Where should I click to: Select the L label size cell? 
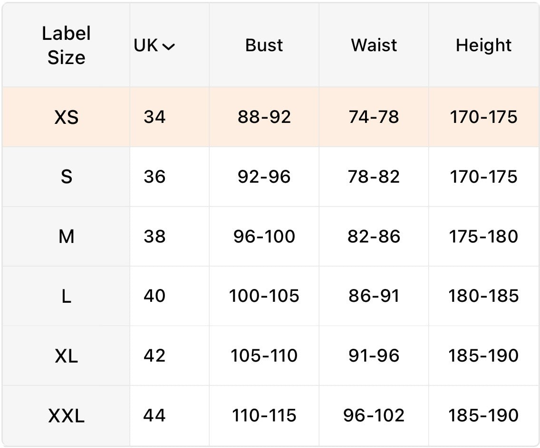point(67,296)
